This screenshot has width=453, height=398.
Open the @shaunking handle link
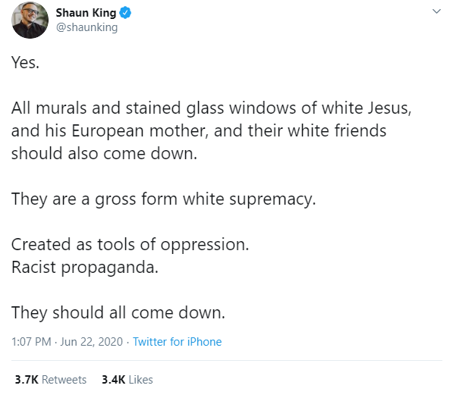pos(87,27)
